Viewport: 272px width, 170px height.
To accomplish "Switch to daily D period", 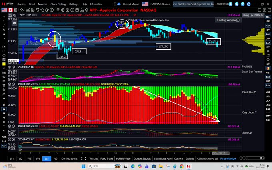I will tap(4, 105).
